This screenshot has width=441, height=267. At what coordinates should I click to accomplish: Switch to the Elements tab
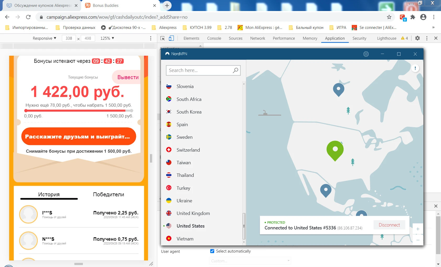point(191,38)
